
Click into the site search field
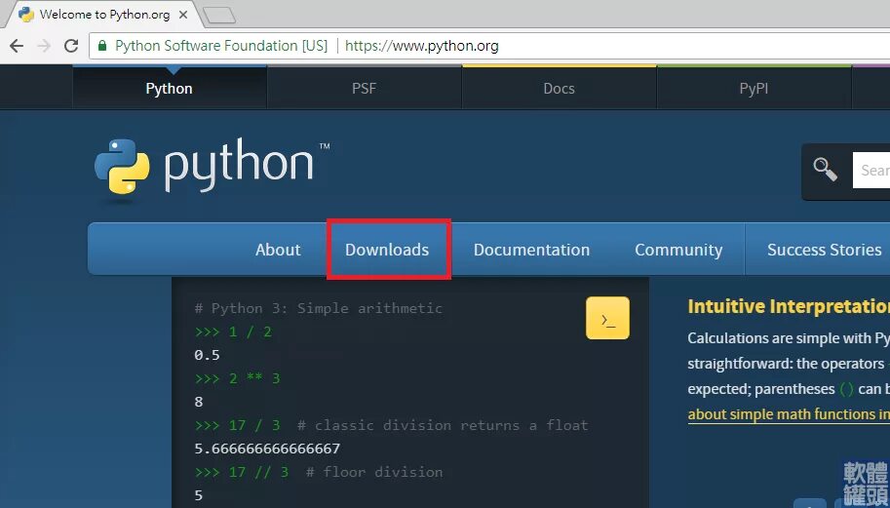[871, 170]
